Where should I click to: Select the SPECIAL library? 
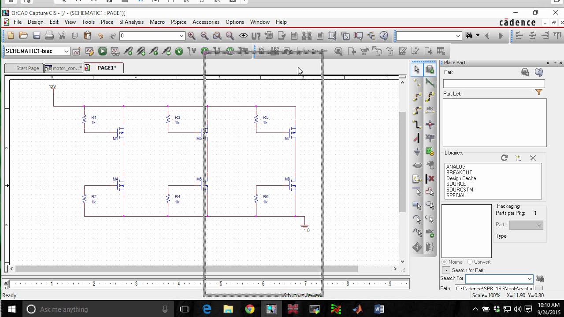click(x=456, y=195)
